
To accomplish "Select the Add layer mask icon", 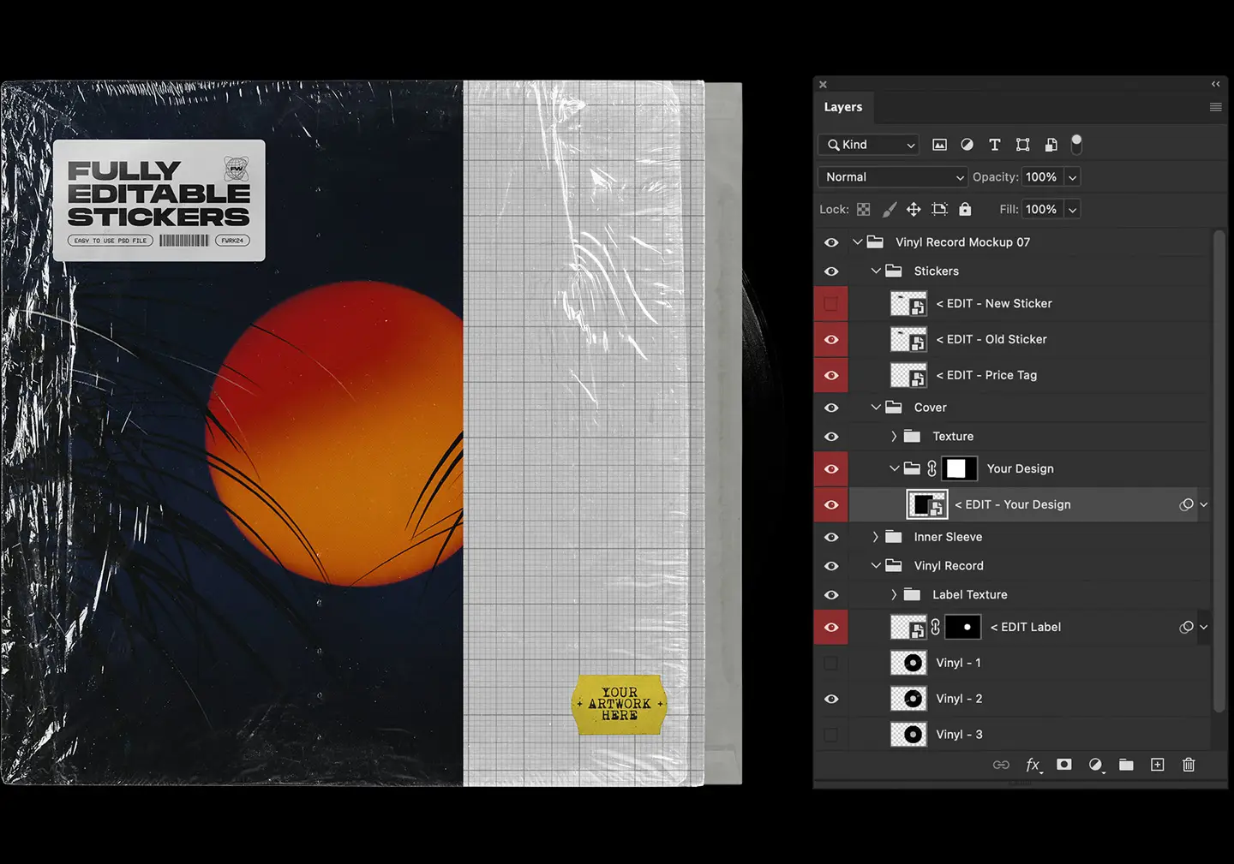I will (x=1063, y=765).
